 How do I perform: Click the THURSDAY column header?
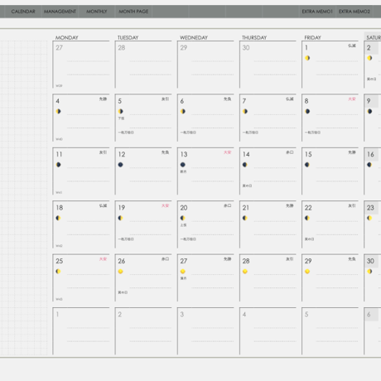click(x=254, y=37)
